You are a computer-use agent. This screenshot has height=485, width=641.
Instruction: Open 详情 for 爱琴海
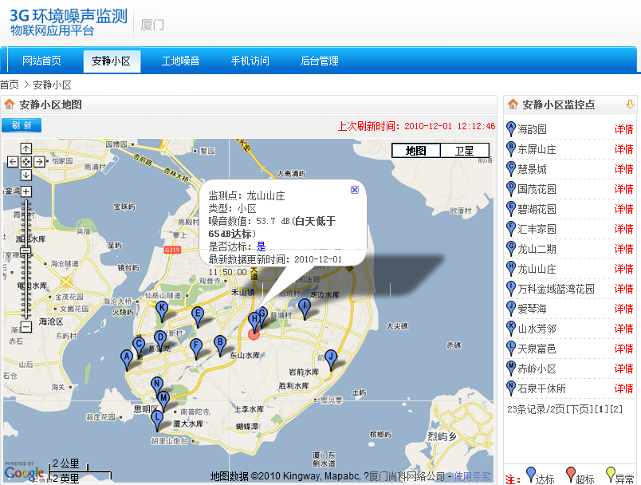[623, 309]
